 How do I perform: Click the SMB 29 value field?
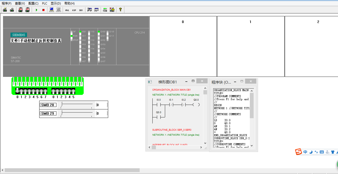click(x=102, y=113)
